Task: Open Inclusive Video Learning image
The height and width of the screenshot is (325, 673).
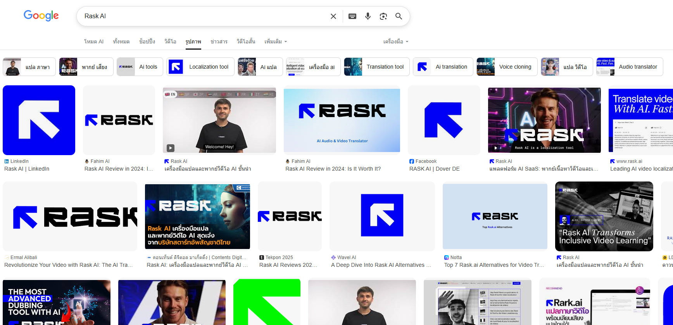Action: point(604,216)
